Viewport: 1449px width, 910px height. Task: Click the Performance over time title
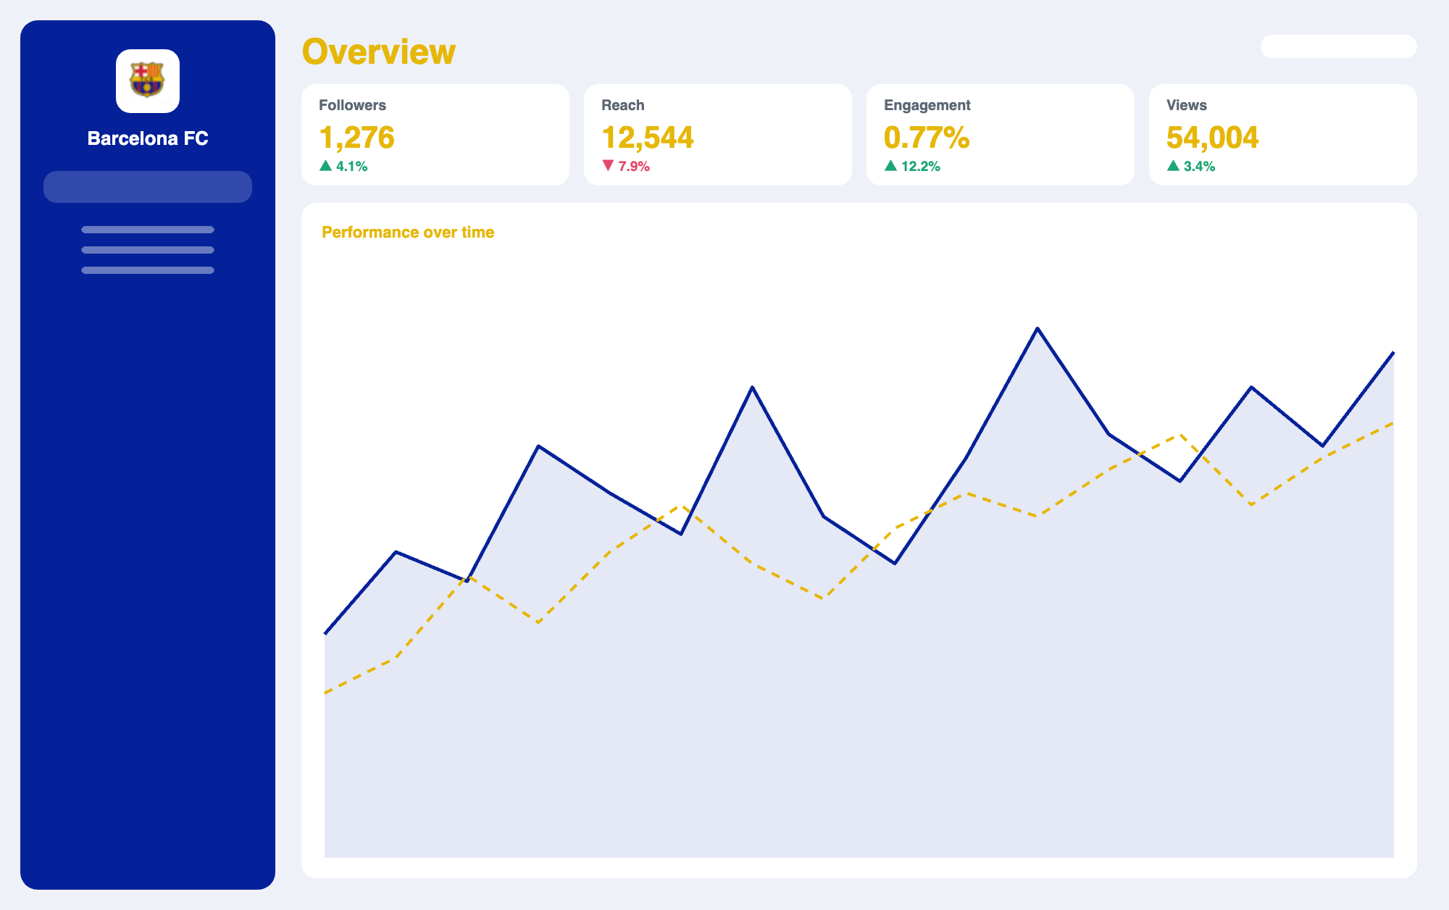(x=408, y=233)
